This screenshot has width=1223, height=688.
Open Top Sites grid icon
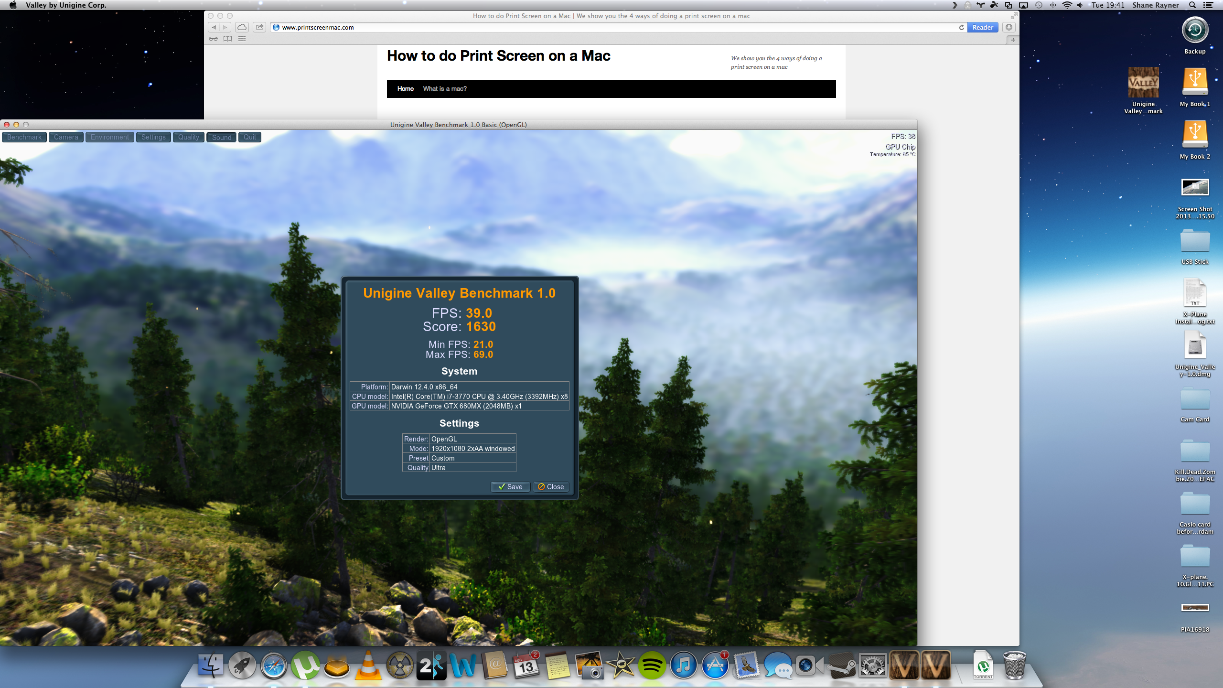pos(242,39)
